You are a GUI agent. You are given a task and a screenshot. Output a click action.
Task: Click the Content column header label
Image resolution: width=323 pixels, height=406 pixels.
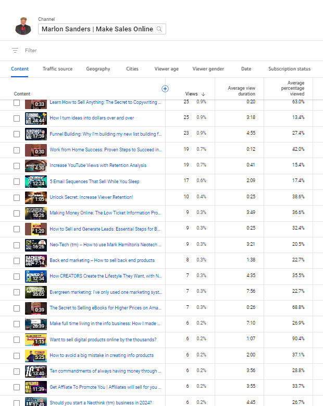(22, 94)
